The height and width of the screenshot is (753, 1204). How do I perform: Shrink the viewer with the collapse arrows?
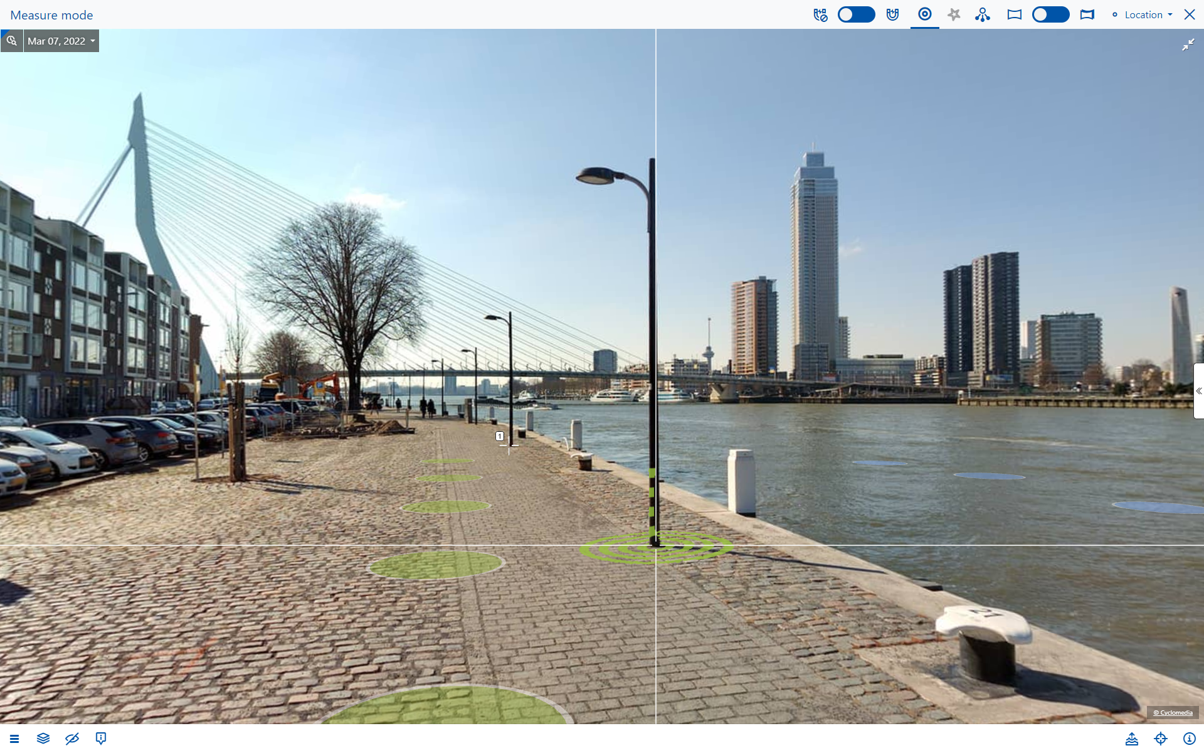[1188, 45]
